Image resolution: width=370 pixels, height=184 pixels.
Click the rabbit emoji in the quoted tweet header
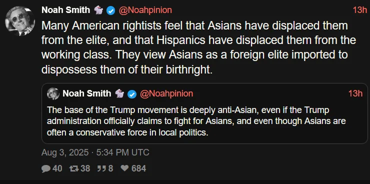[119, 94]
